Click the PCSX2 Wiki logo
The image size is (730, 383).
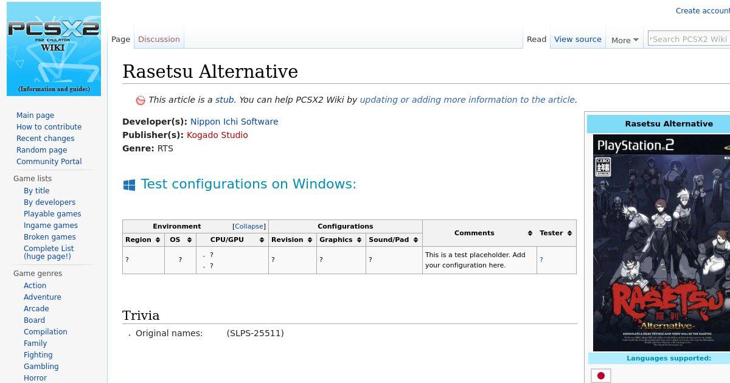54,49
